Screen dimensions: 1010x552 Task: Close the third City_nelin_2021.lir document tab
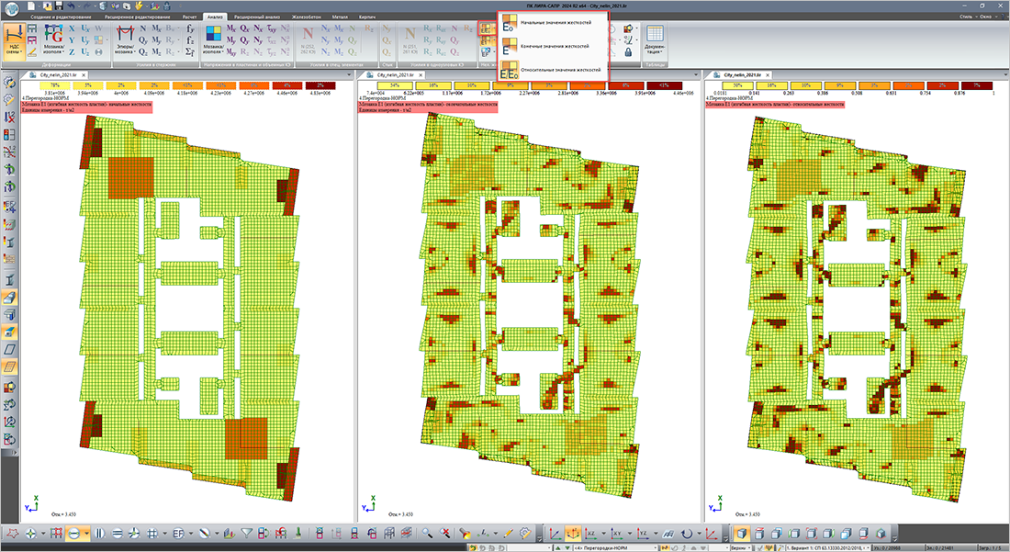pyautogui.click(x=768, y=75)
